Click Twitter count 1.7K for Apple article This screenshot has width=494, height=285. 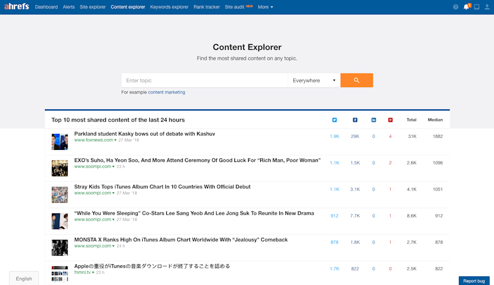click(x=335, y=269)
